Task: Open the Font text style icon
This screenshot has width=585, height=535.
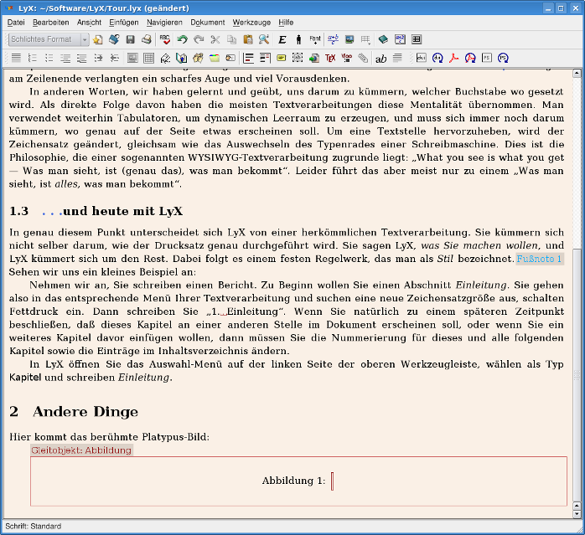Action: (x=315, y=39)
